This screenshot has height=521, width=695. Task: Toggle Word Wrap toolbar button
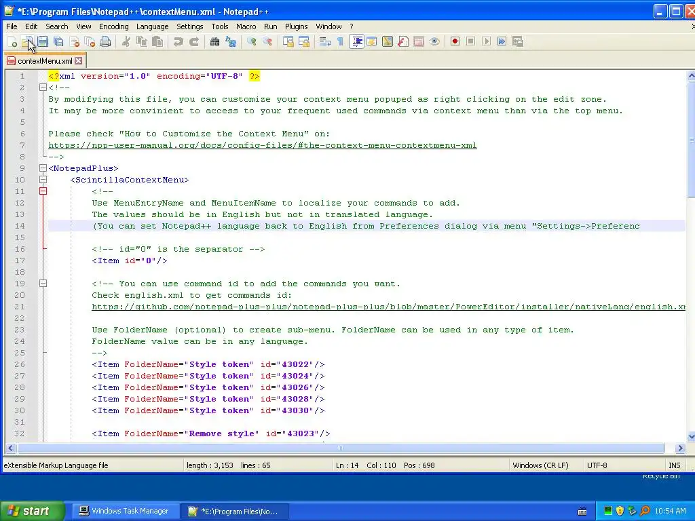(x=325, y=41)
